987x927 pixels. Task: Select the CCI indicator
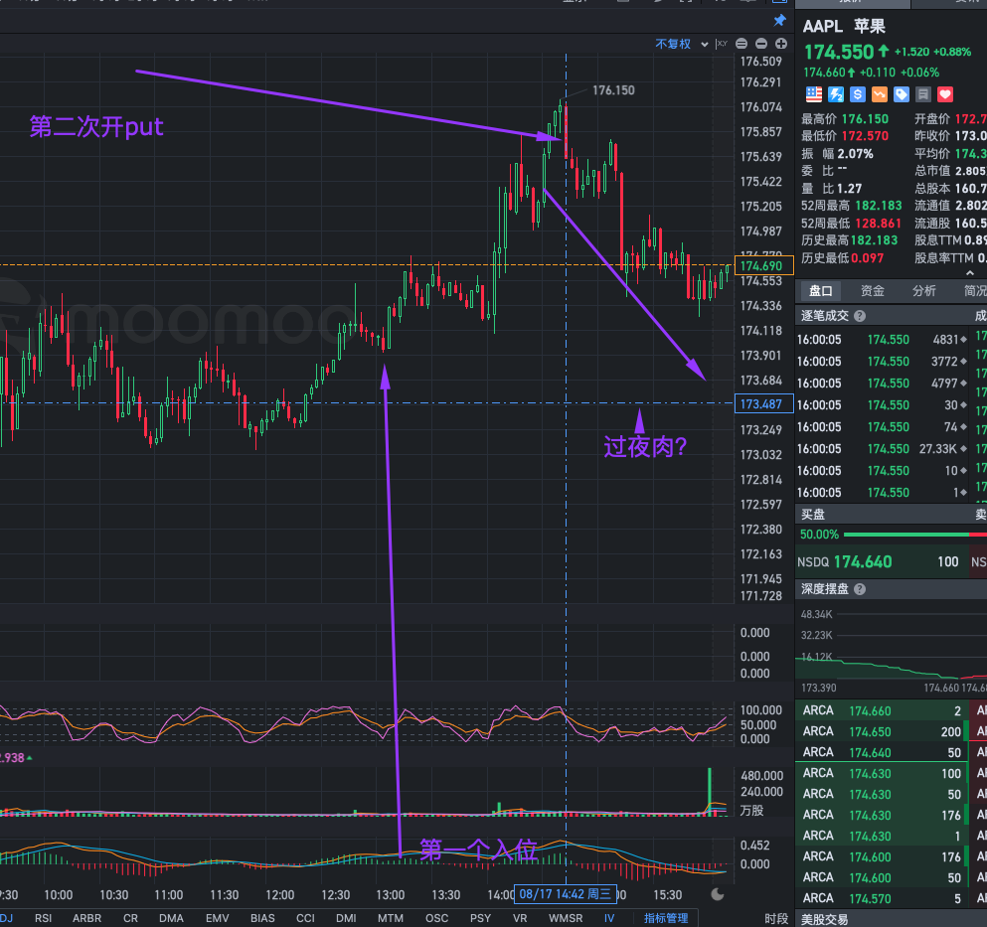point(305,918)
